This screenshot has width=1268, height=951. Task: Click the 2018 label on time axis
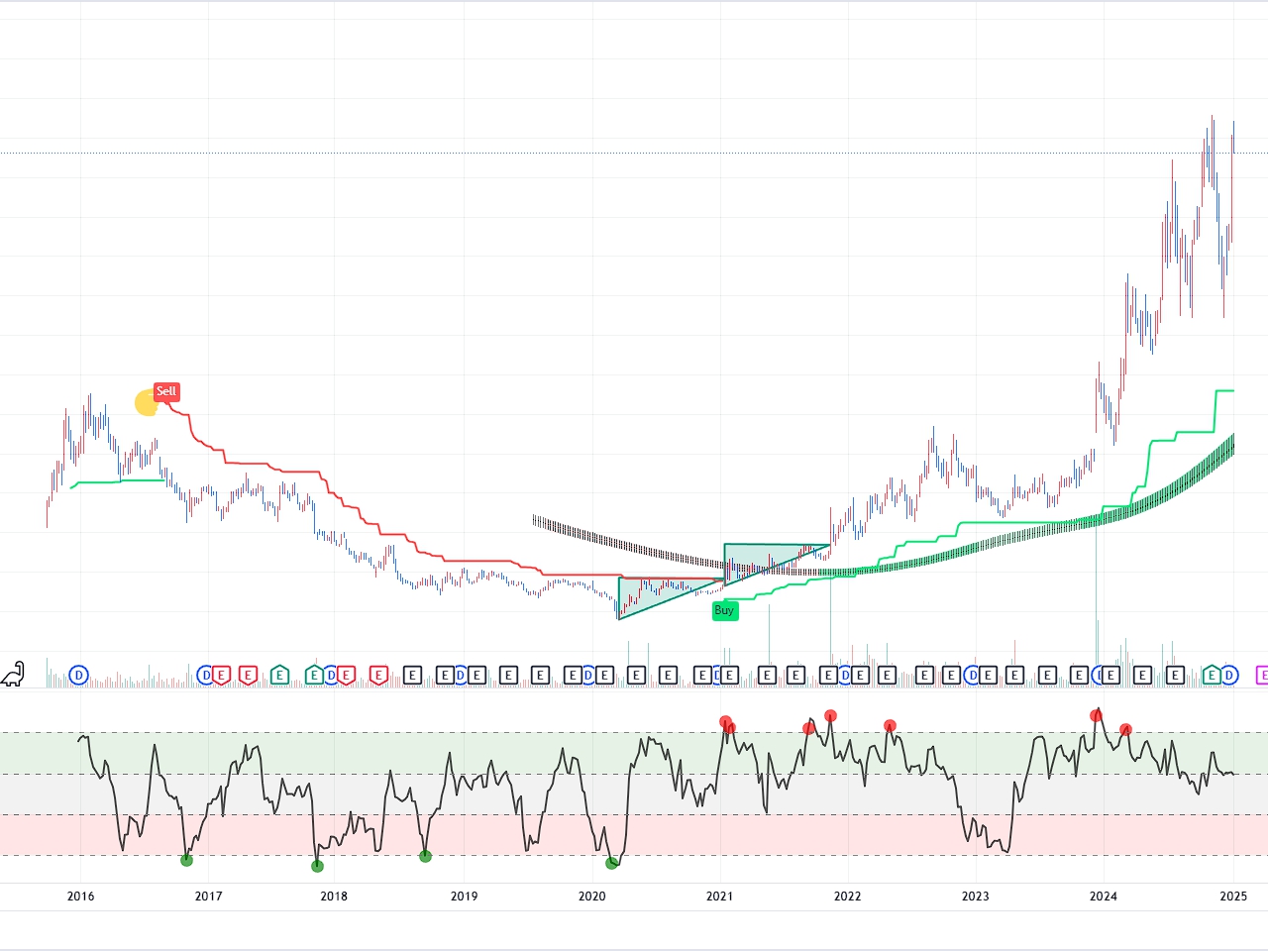(334, 897)
